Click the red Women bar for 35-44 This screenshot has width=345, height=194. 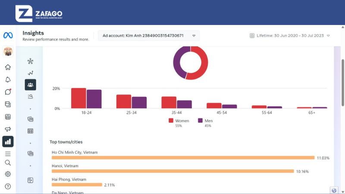pos(169,103)
